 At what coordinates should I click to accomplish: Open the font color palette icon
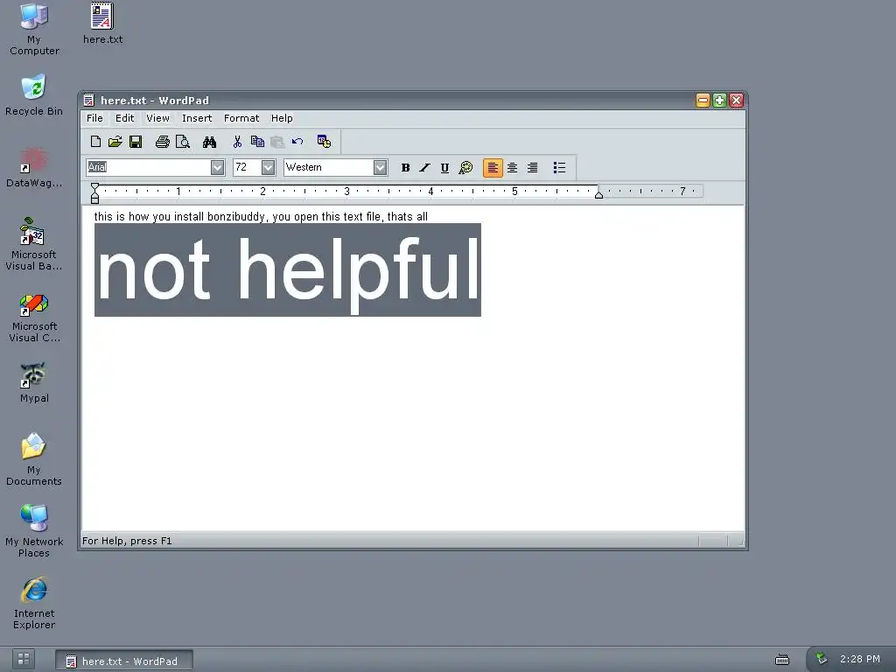click(465, 167)
